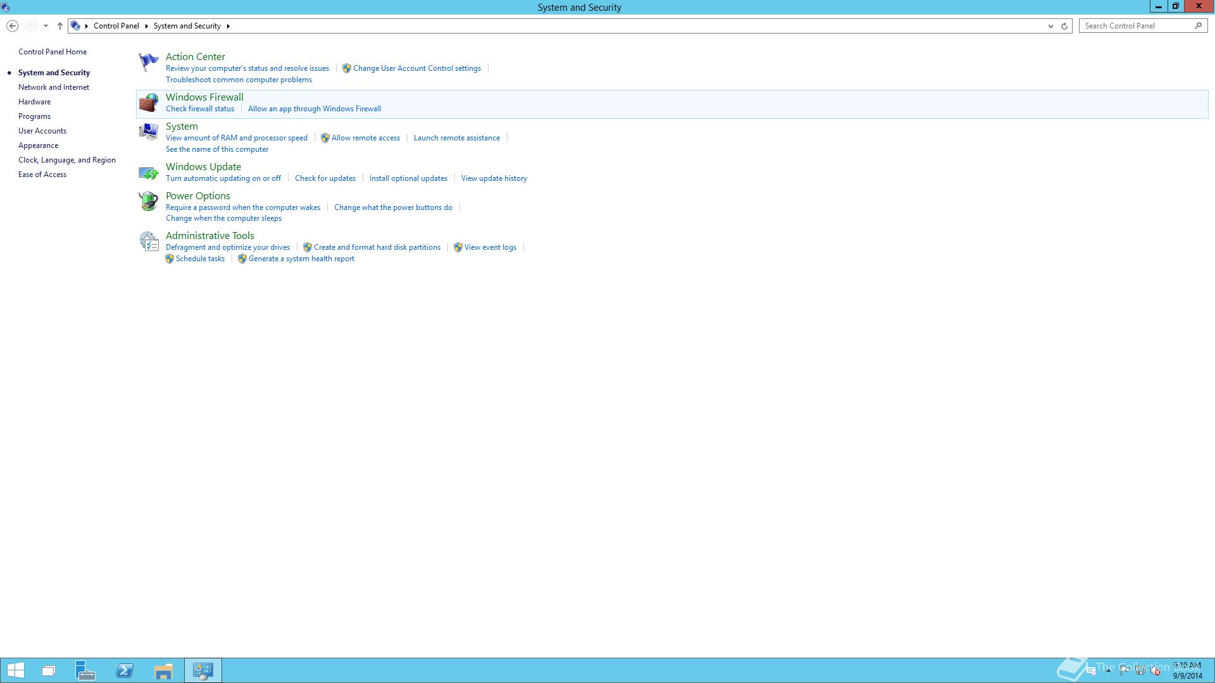Viewport: 1215px width, 683px height.
Task: Open the Administrative Tools heading
Action: 210,236
